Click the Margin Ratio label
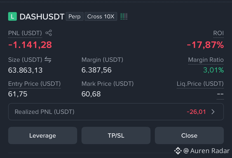 pos(206,60)
